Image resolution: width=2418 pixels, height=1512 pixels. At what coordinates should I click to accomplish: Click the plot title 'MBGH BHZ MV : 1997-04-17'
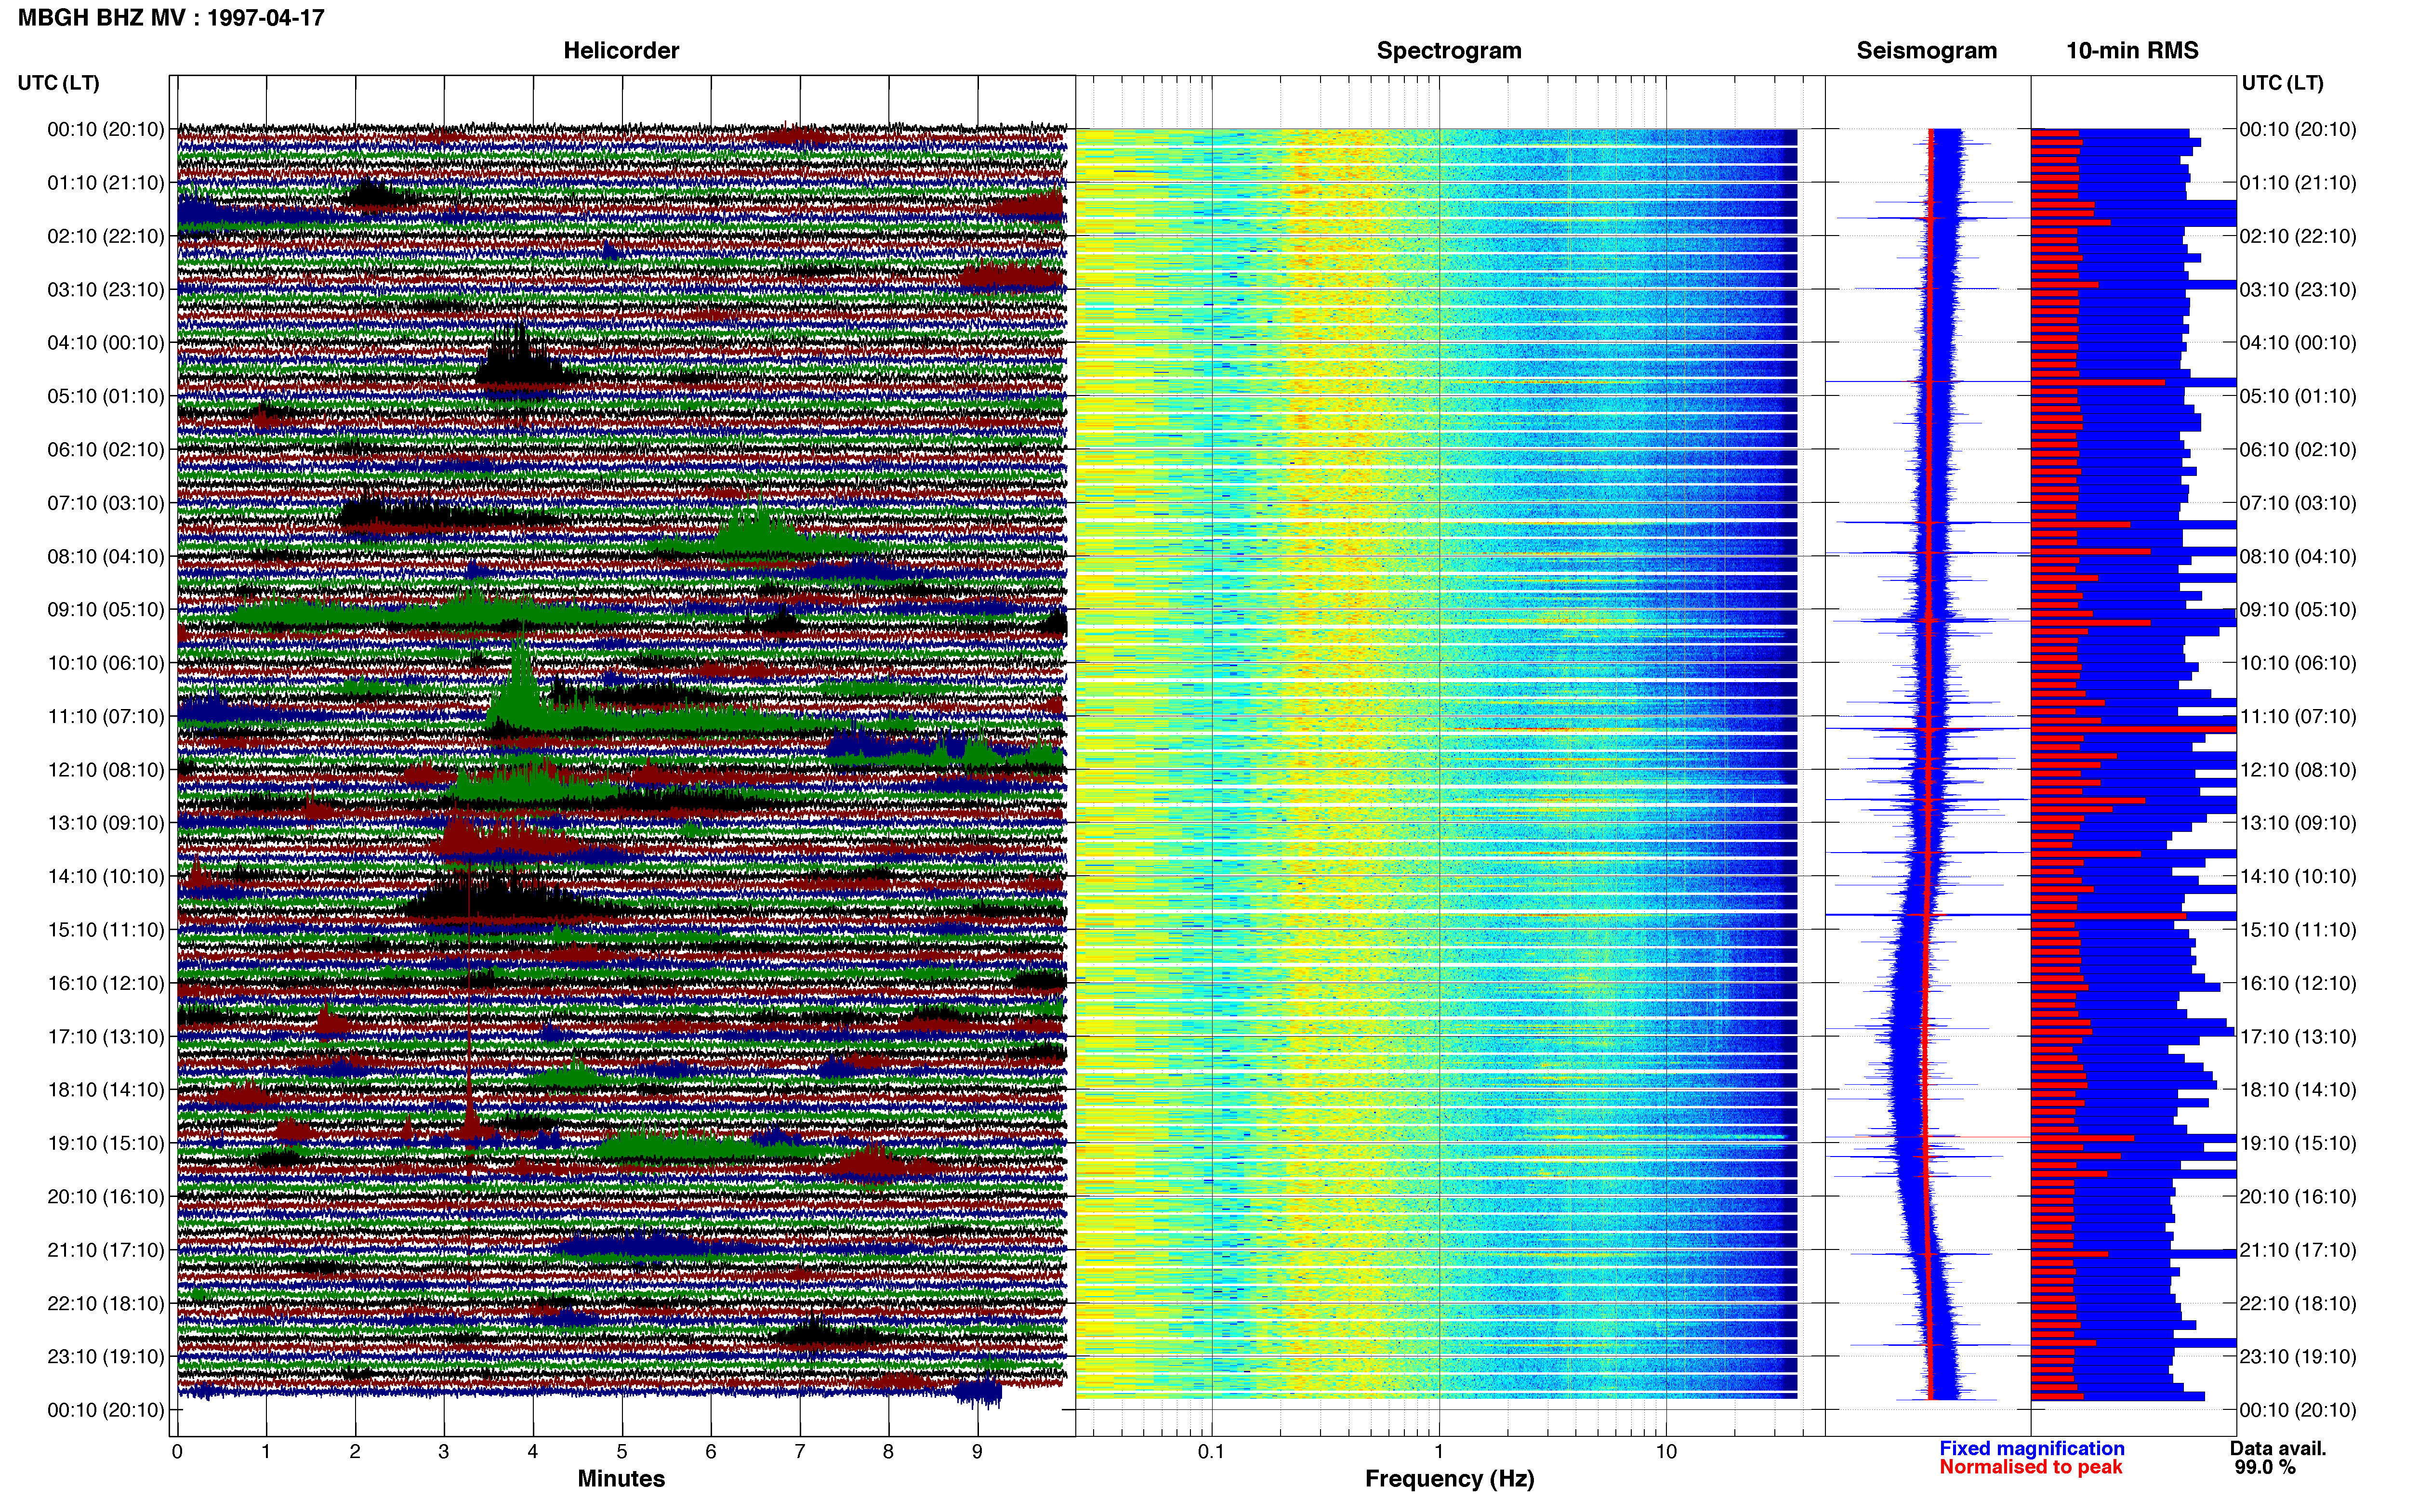[171, 17]
